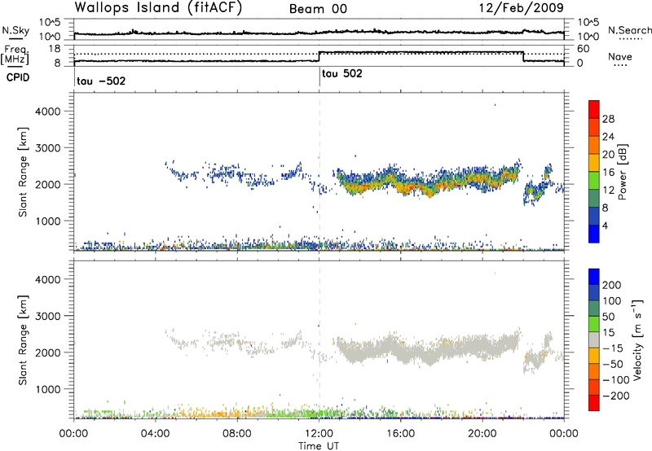Click the "-50" label on Velocity colorbar
Image resolution: width=652 pixels, height=451 pixels.
click(x=613, y=364)
